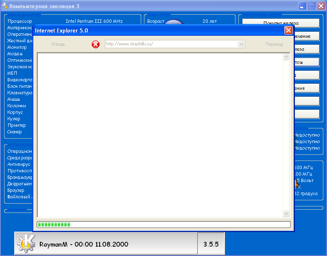
Task: Click the Компьютерная эволюция 3 title text
Action: tap(44, 6)
